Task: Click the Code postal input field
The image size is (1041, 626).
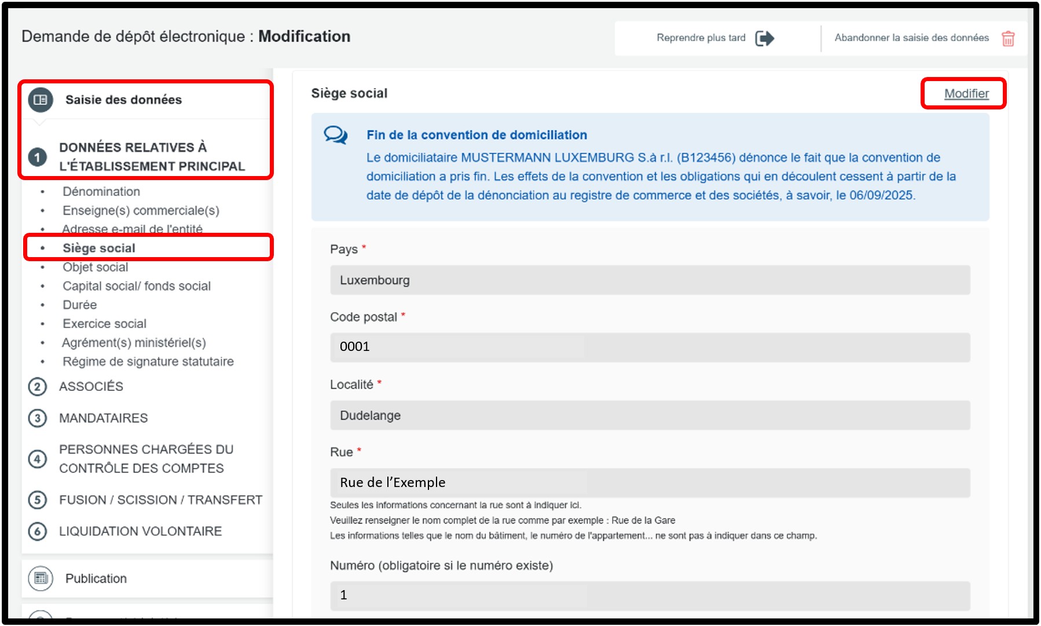Action: click(x=650, y=347)
